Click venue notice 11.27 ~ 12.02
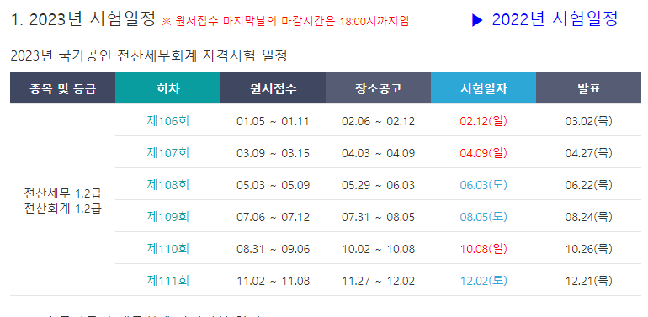The width and height of the screenshot is (648, 317). point(378,282)
